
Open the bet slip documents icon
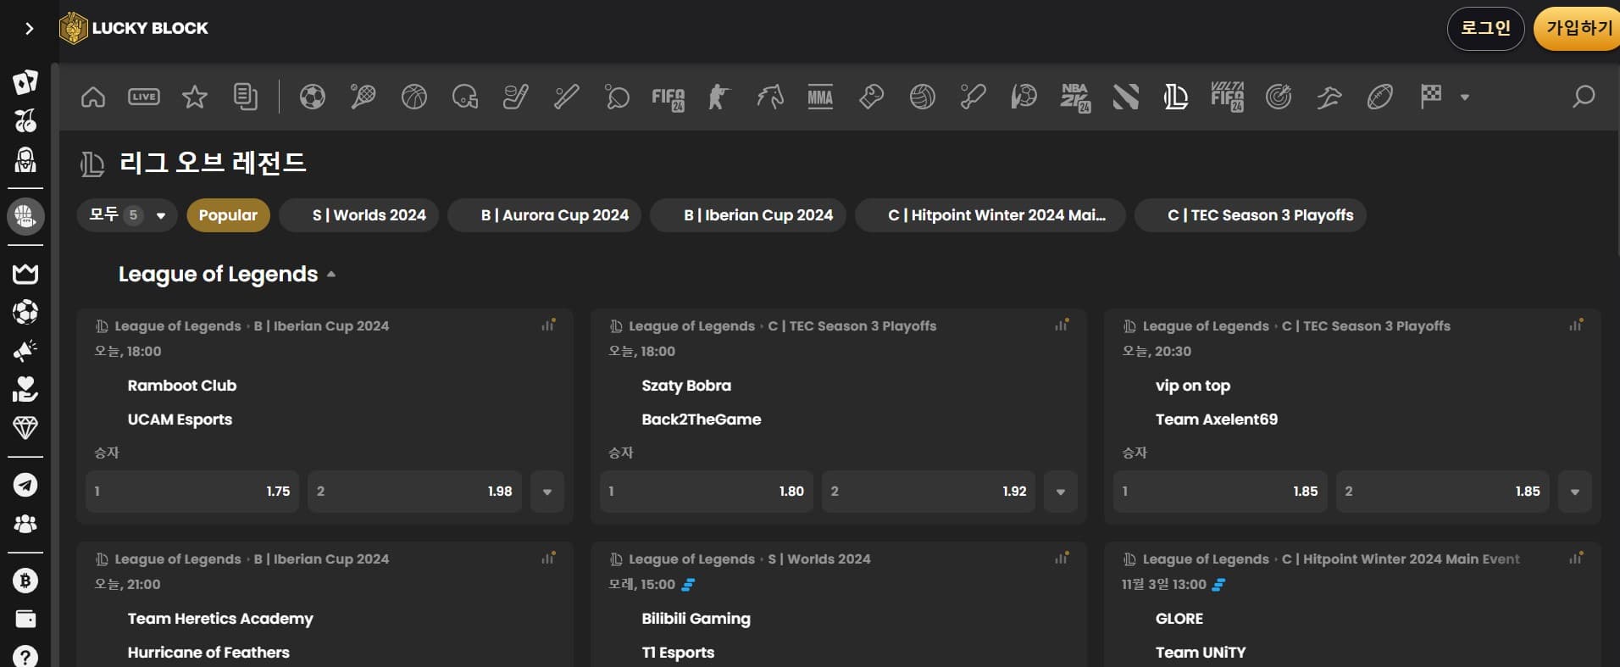(x=245, y=97)
